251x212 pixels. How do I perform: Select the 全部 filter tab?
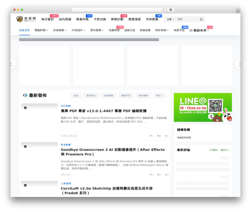[76, 96]
